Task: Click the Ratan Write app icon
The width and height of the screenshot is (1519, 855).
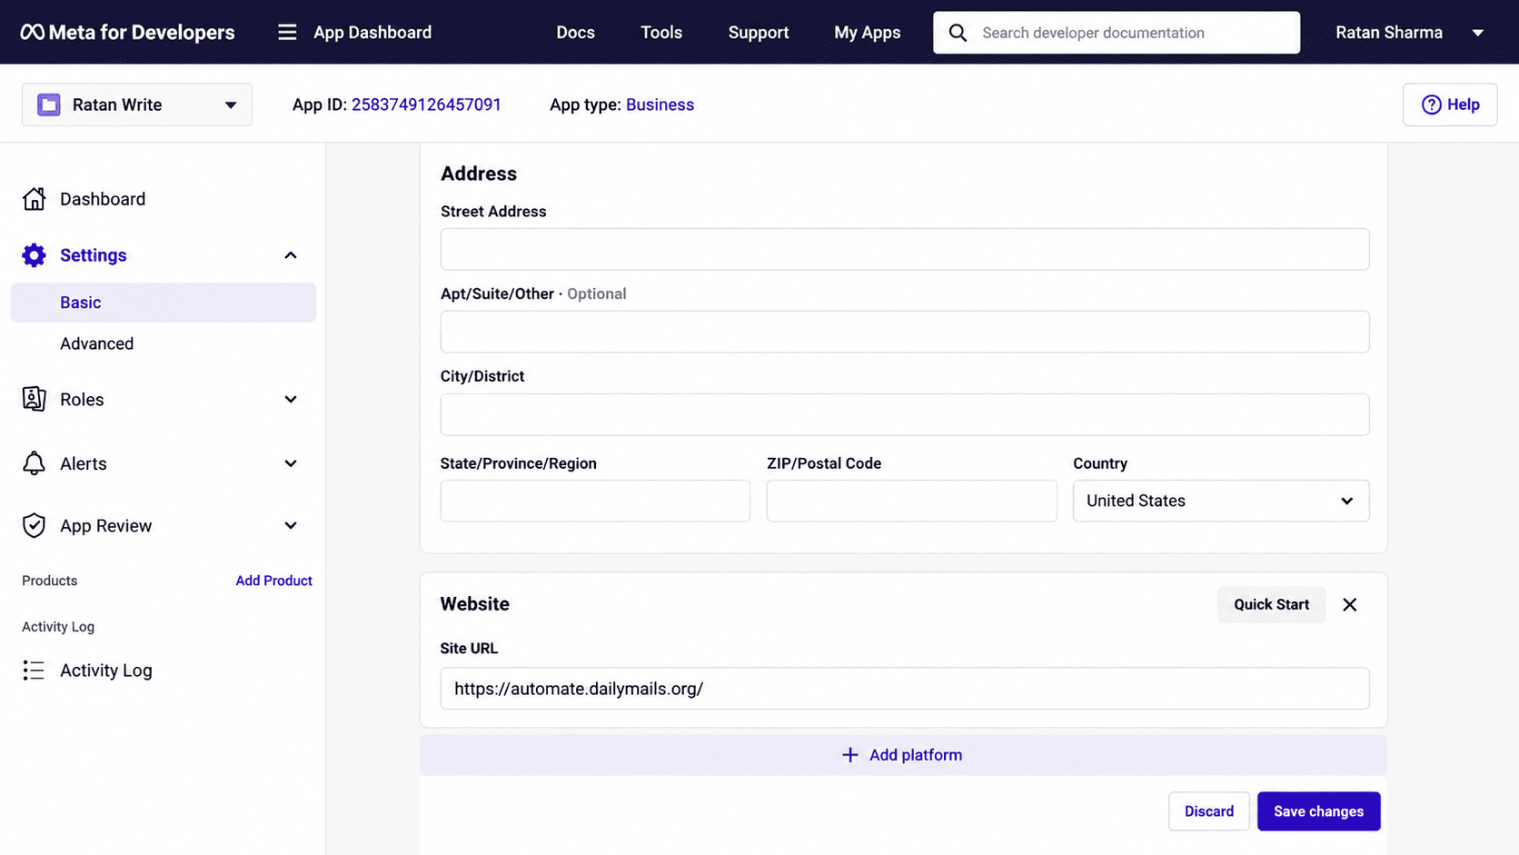Action: pyautogui.click(x=49, y=104)
